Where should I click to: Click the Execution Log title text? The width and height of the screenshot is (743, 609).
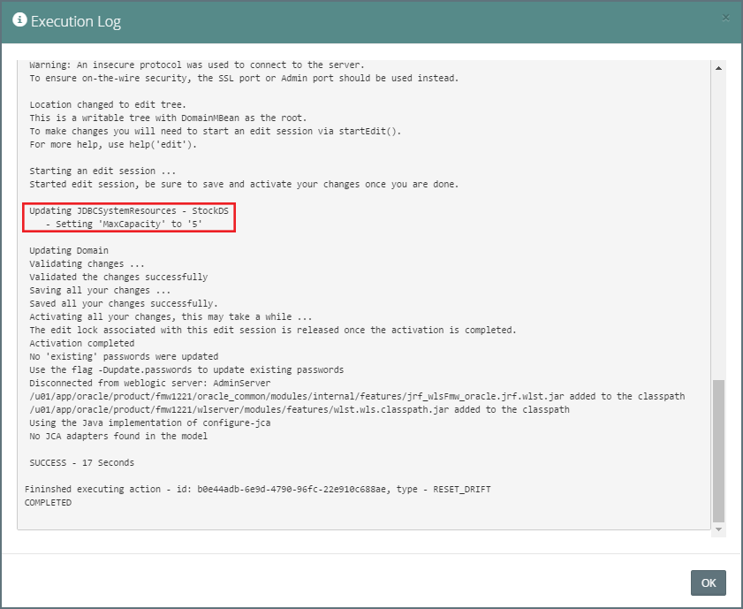76,21
